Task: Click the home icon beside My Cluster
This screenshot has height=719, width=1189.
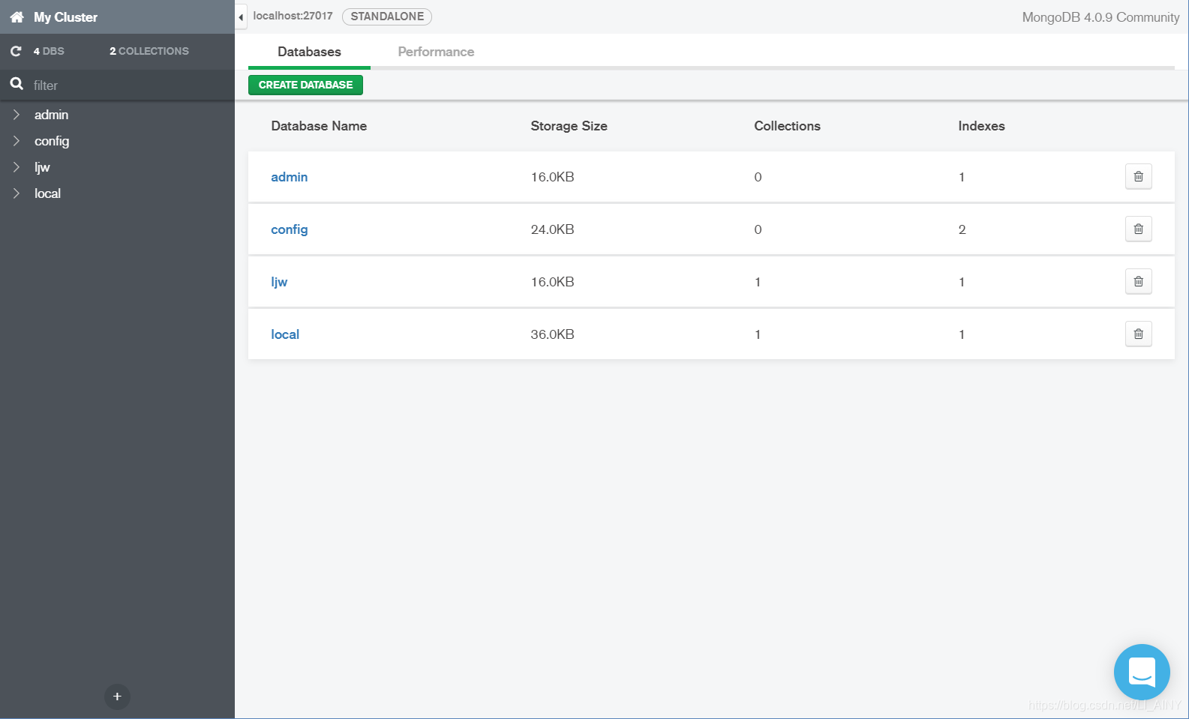Action: point(17,16)
